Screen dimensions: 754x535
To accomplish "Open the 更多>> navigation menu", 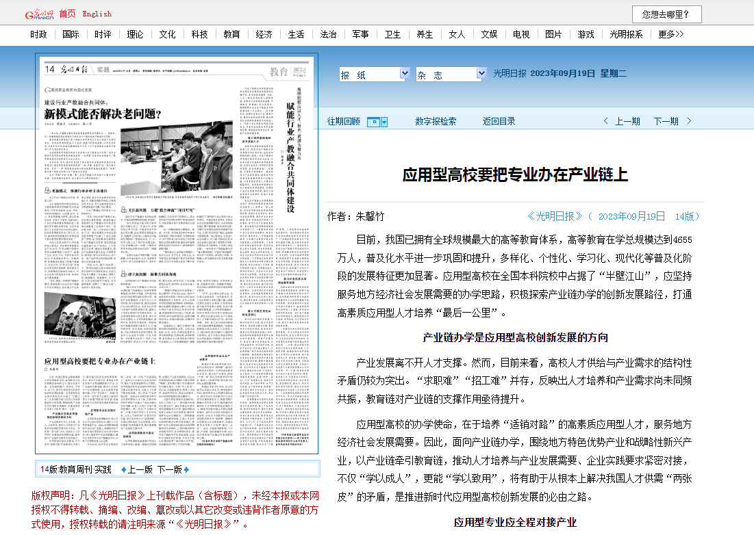I will (x=671, y=34).
